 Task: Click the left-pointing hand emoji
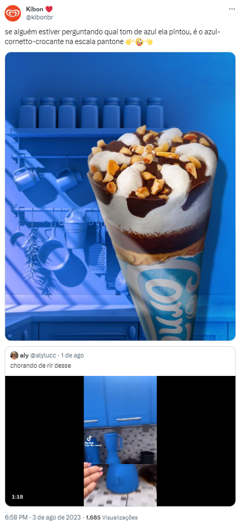tap(149, 41)
